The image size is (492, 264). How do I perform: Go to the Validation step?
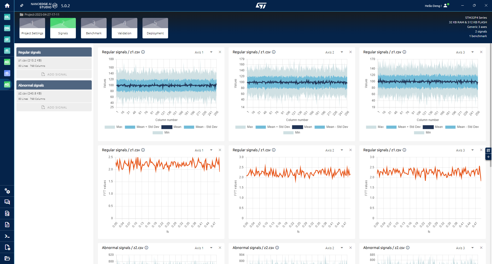click(125, 28)
